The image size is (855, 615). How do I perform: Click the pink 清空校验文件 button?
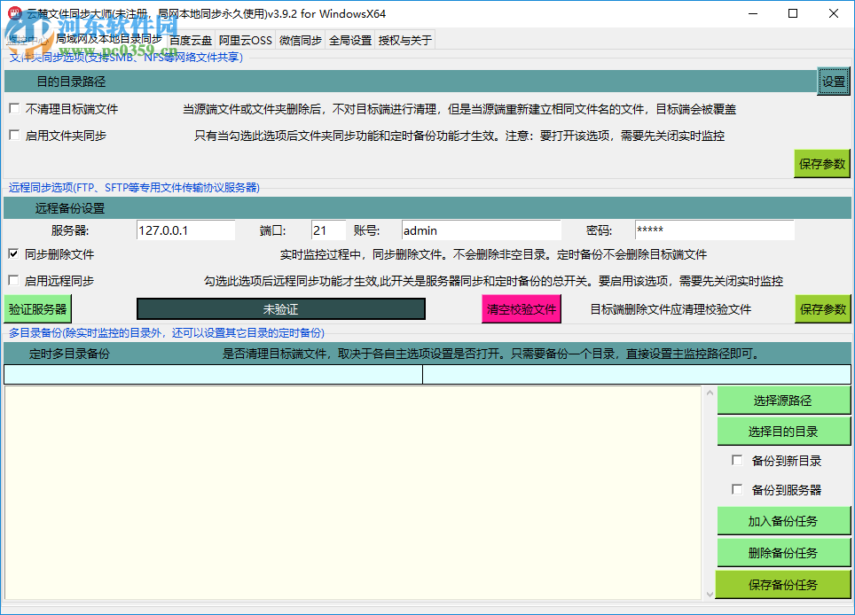[522, 309]
